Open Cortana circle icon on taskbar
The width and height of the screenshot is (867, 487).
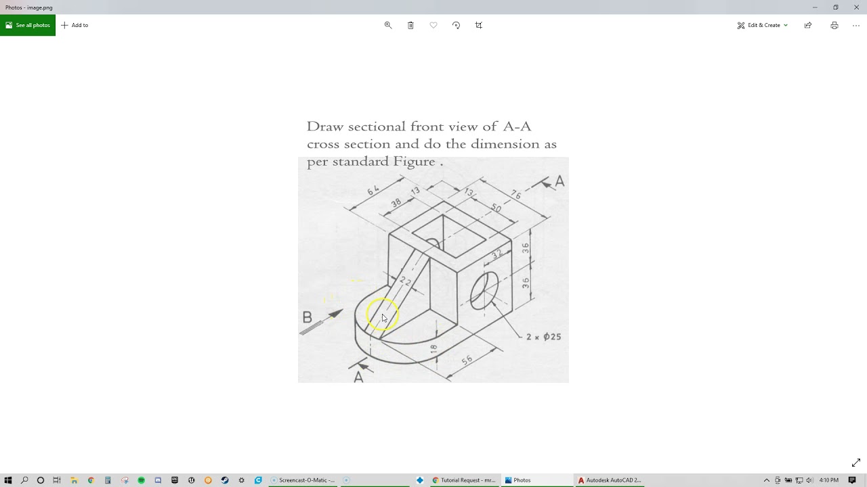pyautogui.click(x=41, y=480)
